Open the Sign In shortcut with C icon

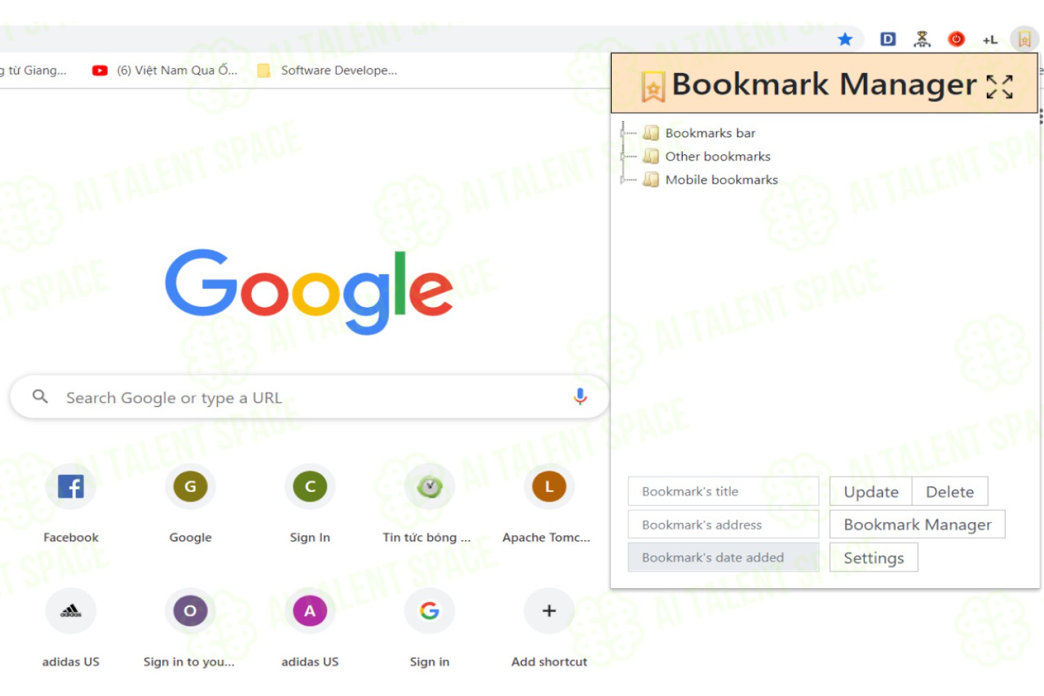pyautogui.click(x=310, y=503)
